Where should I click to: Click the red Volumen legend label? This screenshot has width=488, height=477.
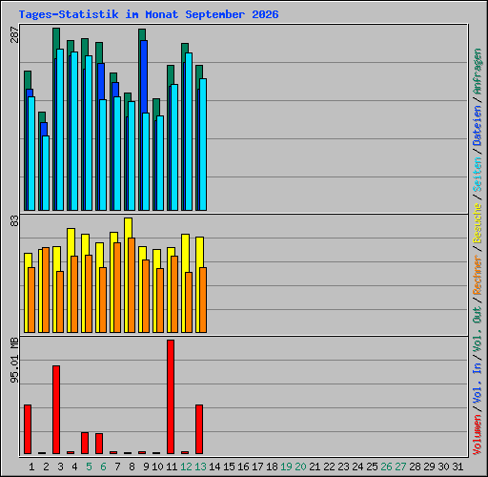tap(478, 434)
